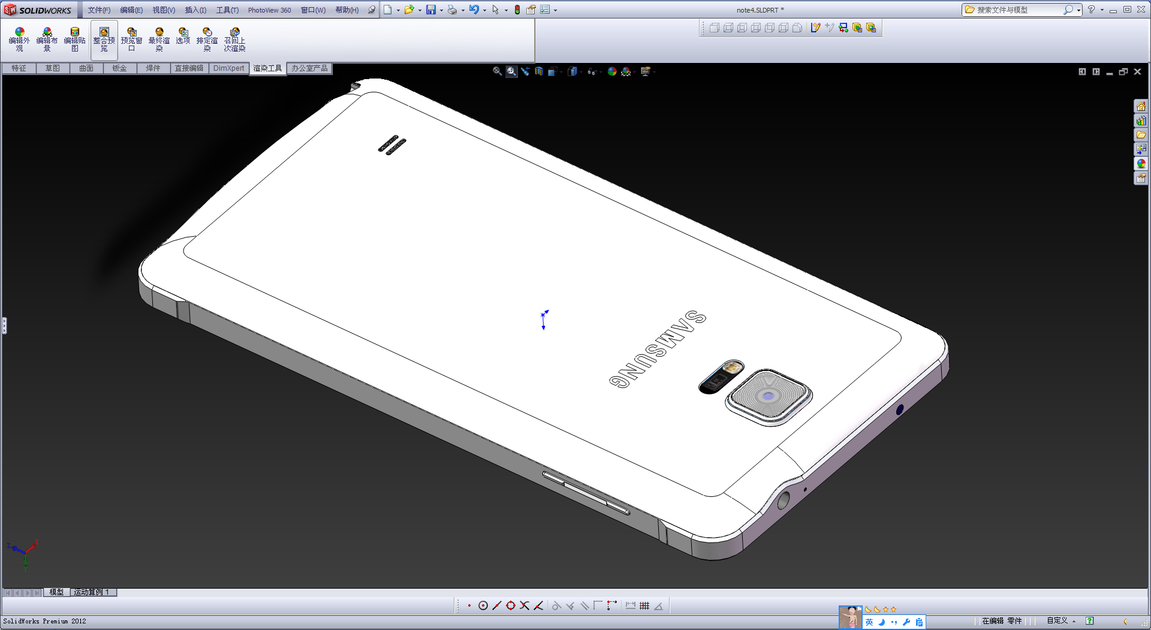Start the 最终渲染 final render
Viewport: 1151px width, 630px height.
(x=159, y=40)
